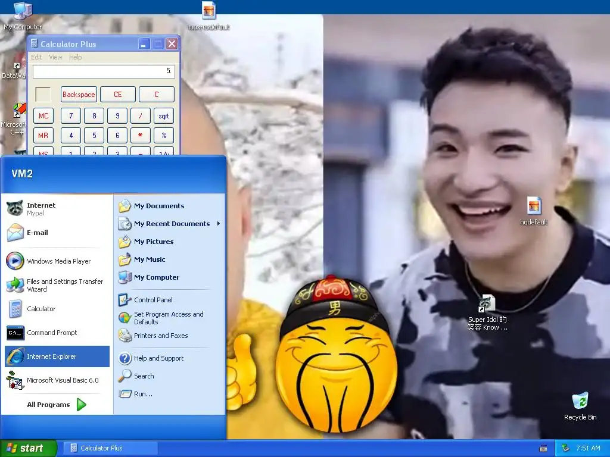
Task: Launch Windows Media Player
Action: click(x=57, y=261)
